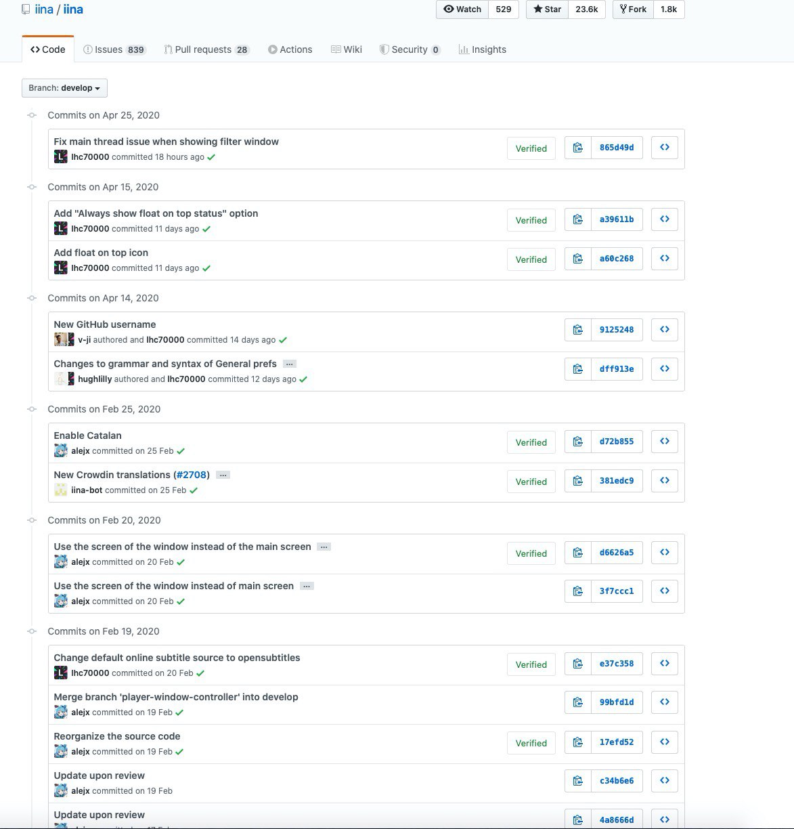Show Verified signature for commit 865d49d

(531, 148)
